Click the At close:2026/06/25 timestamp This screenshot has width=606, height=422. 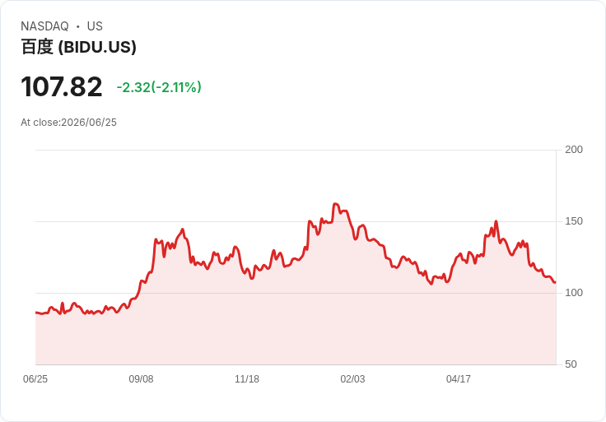click(69, 123)
